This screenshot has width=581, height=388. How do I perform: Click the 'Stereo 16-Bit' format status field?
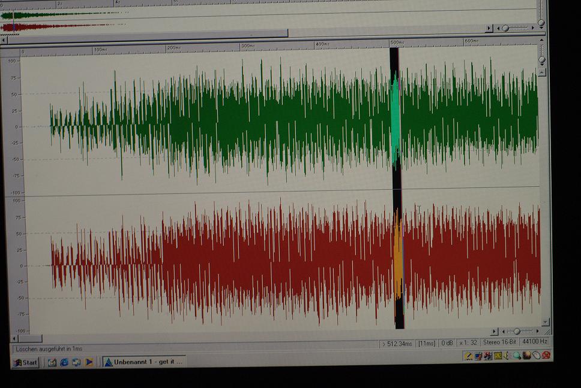click(499, 342)
